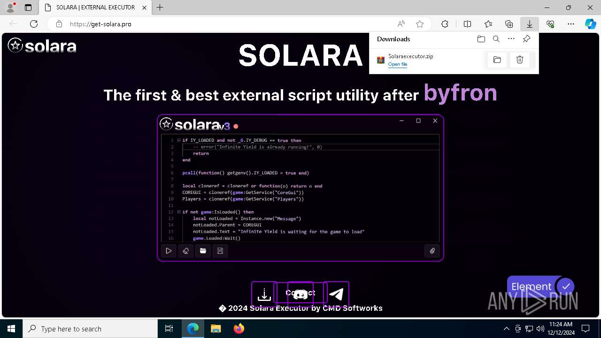Image resolution: width=601 pixels, height=338 pixels.
Task: Toggle Read aloud in address bar
Action: click(401, 24)
